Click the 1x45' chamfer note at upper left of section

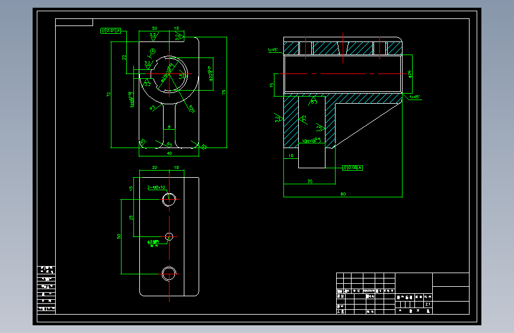click(x=273, y=50)
